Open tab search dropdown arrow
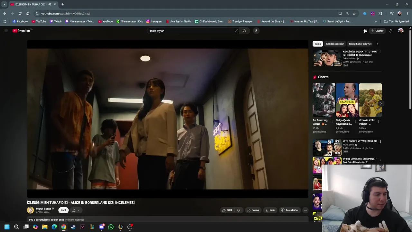This screenshot has width=412, height=232. point(4,5)
